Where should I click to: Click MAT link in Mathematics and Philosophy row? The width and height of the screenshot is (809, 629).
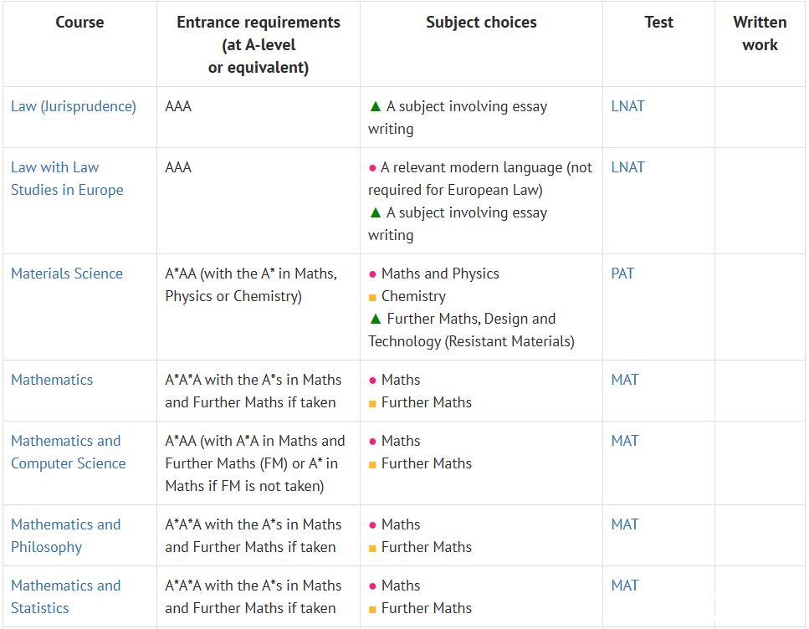tap(624, 524)
